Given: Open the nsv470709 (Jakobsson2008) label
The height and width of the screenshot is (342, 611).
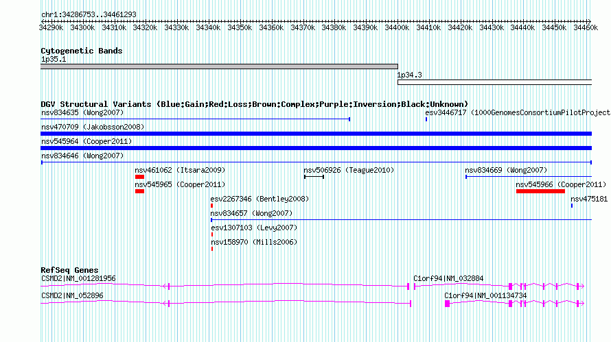Looking at the screenshot, I should (93, 127).
